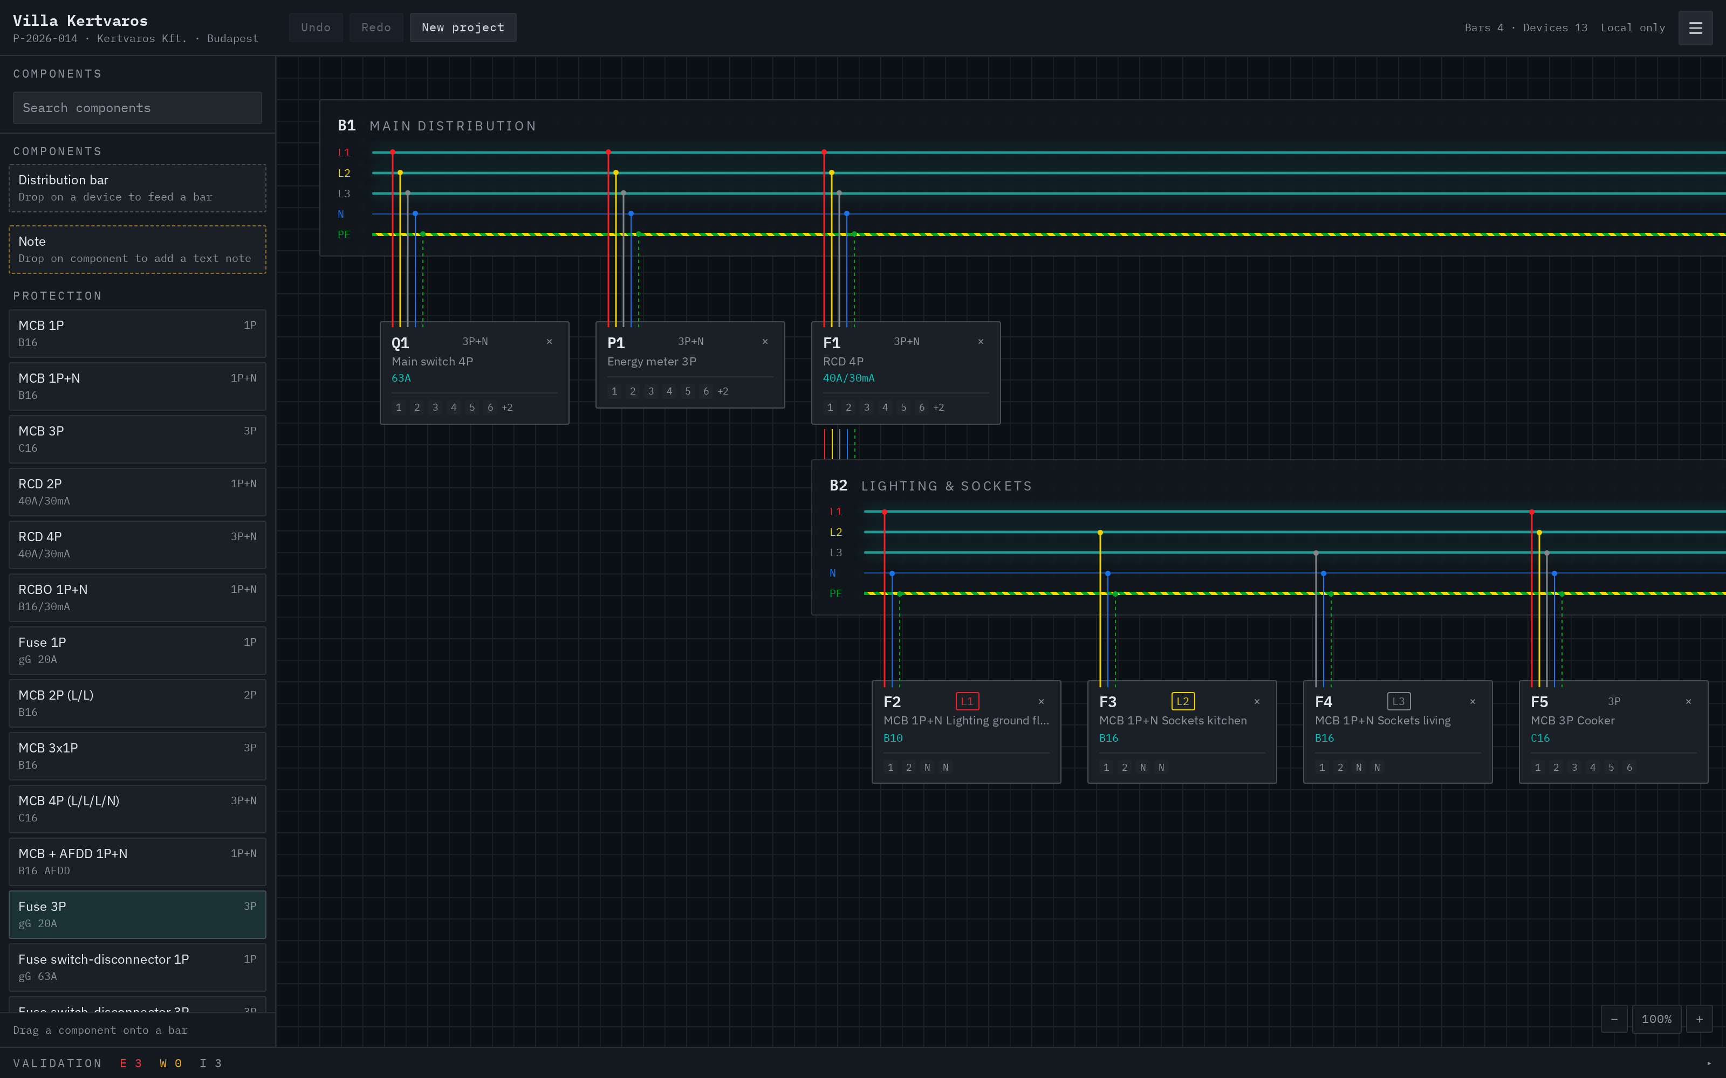The image size is (1726, 1078).
Task: Reset zoom via 100% indicator
Action: click(x=1657, y=1019)
